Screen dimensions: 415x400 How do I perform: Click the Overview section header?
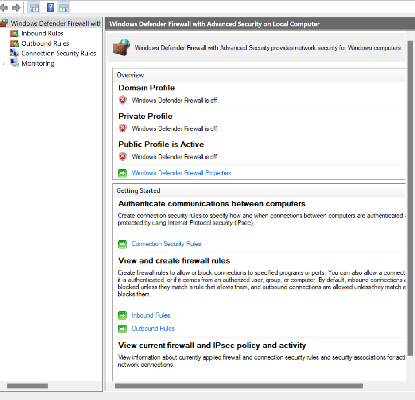click(260, 75)
